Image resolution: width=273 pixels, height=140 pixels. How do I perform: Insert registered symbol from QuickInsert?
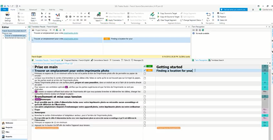70,17
